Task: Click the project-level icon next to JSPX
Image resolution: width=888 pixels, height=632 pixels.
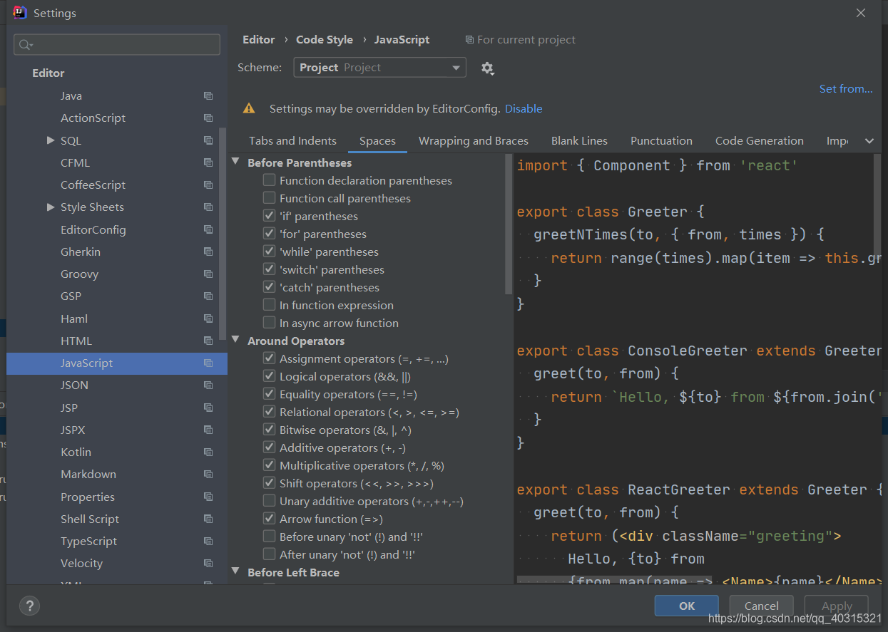Action: [208, 430]
